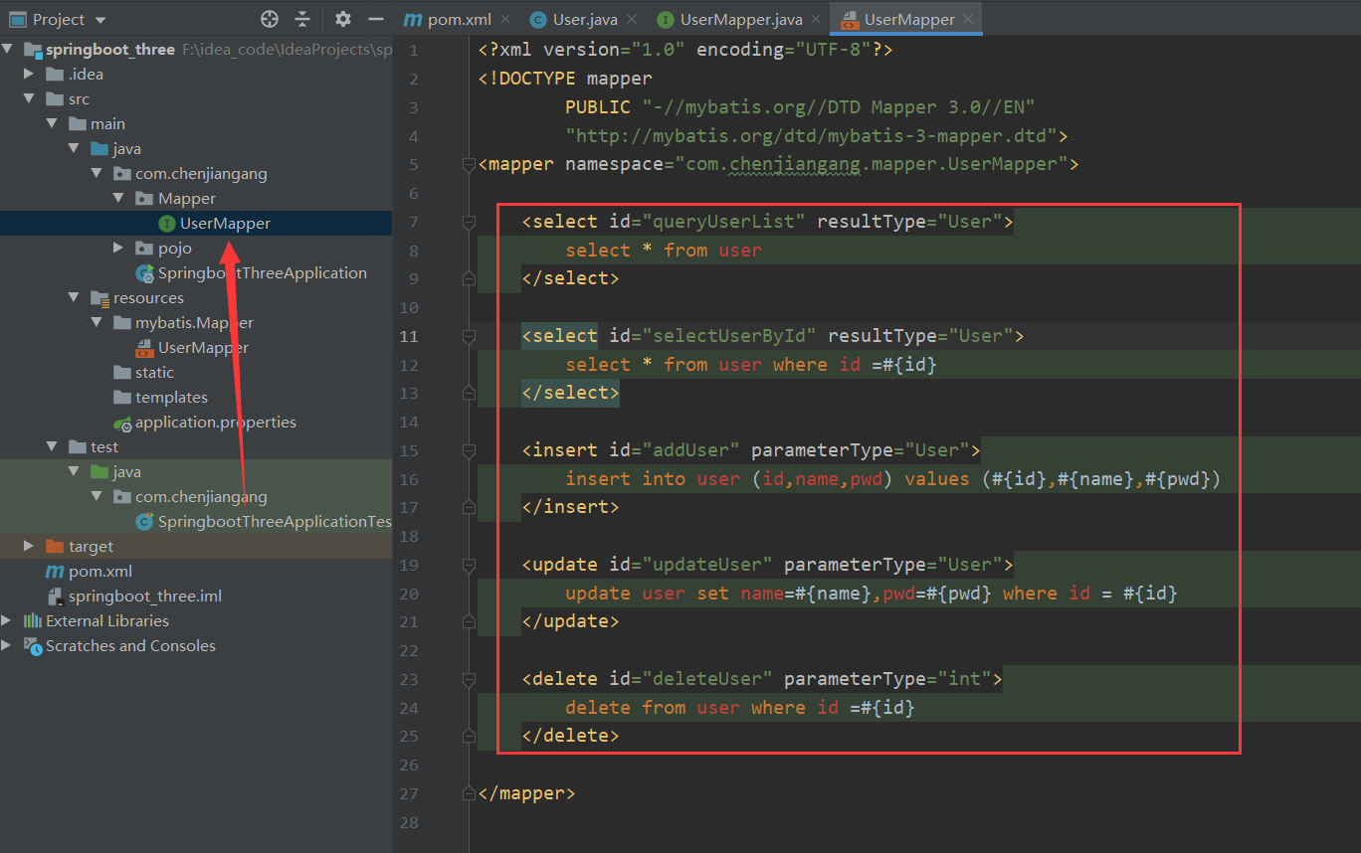Viewport: 1361px width, 853px height.
Task: Close the pom.xml tab
Action: pyautogui.click(x=505, y=19)
